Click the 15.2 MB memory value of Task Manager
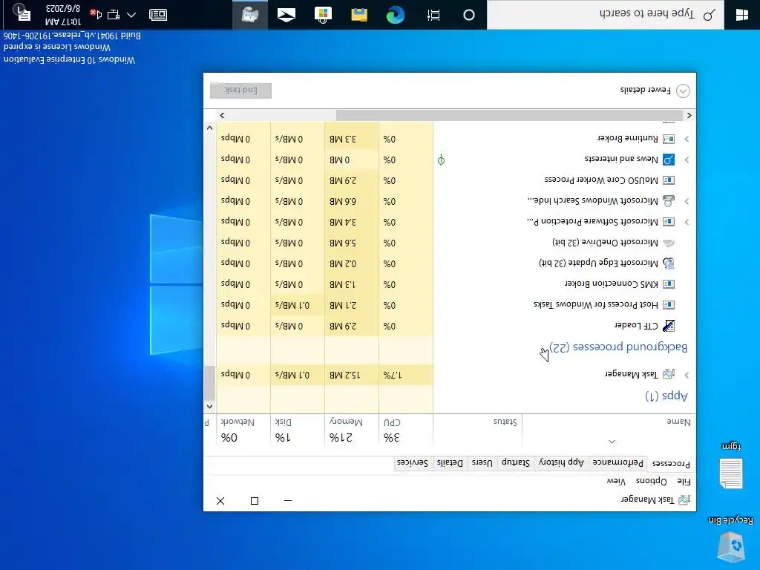The height and width of the screenshot is (570, 760). pyautogui.click(x=345, y=375)
